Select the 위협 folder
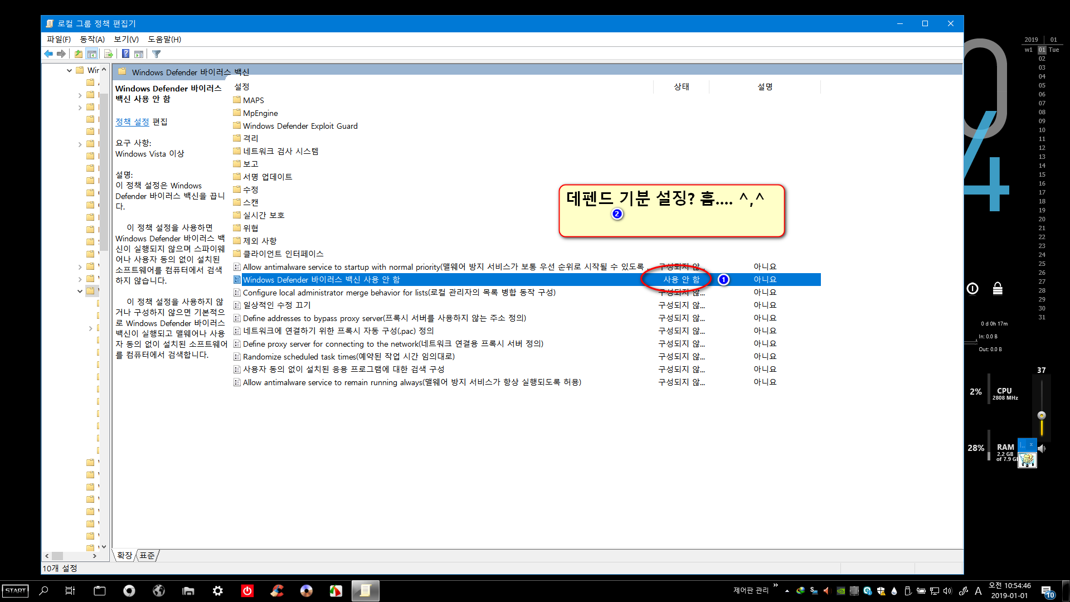 point(246,228)
